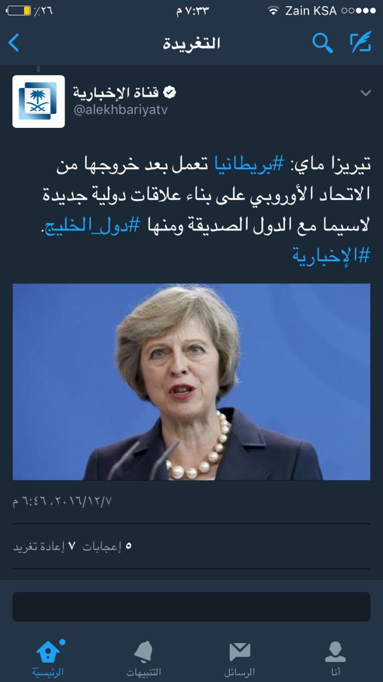
Task: Open the #دول_الخليج hashtag
Action: [93, 225]
